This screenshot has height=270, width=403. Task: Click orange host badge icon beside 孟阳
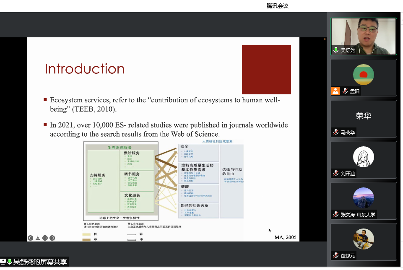[x=335, y=91]
